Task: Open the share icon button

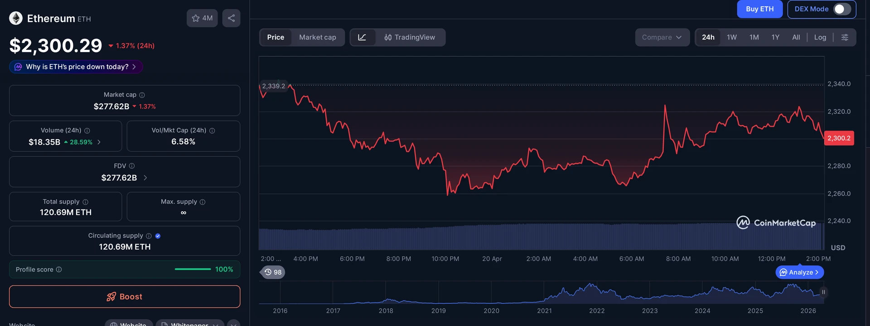Action: [x=231, y=18]
